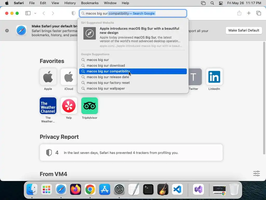Viewport: 266px width, 200px height.
Task: Open the Apple favorite
Action: (48, 77)
